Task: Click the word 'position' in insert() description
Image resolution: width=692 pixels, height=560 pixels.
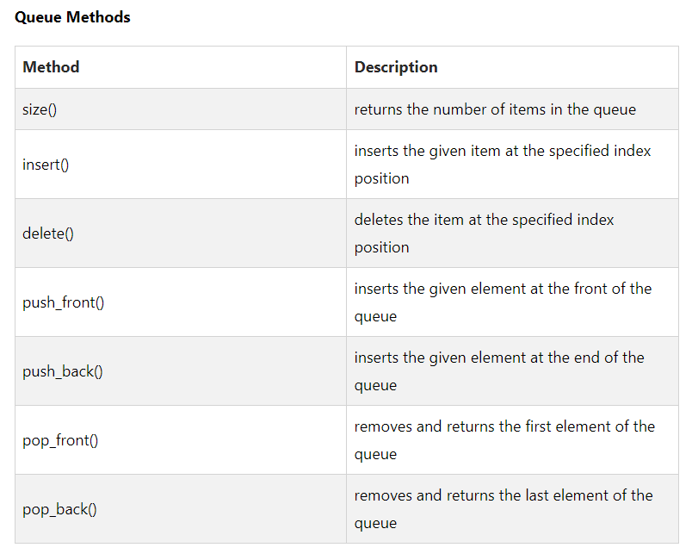Action: [382, 179]
